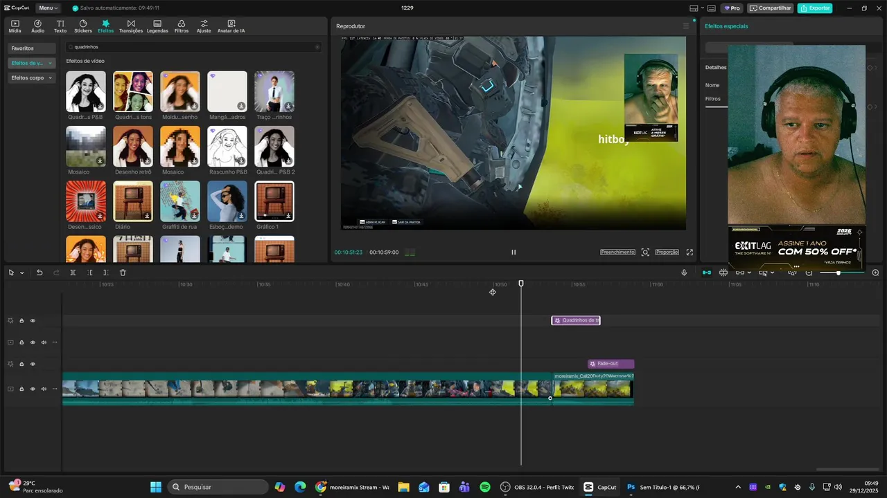Image resolution: width=887 pixels, height=498 pixels.
Task: Mute the empty upper video track
Action: point(44,342)
